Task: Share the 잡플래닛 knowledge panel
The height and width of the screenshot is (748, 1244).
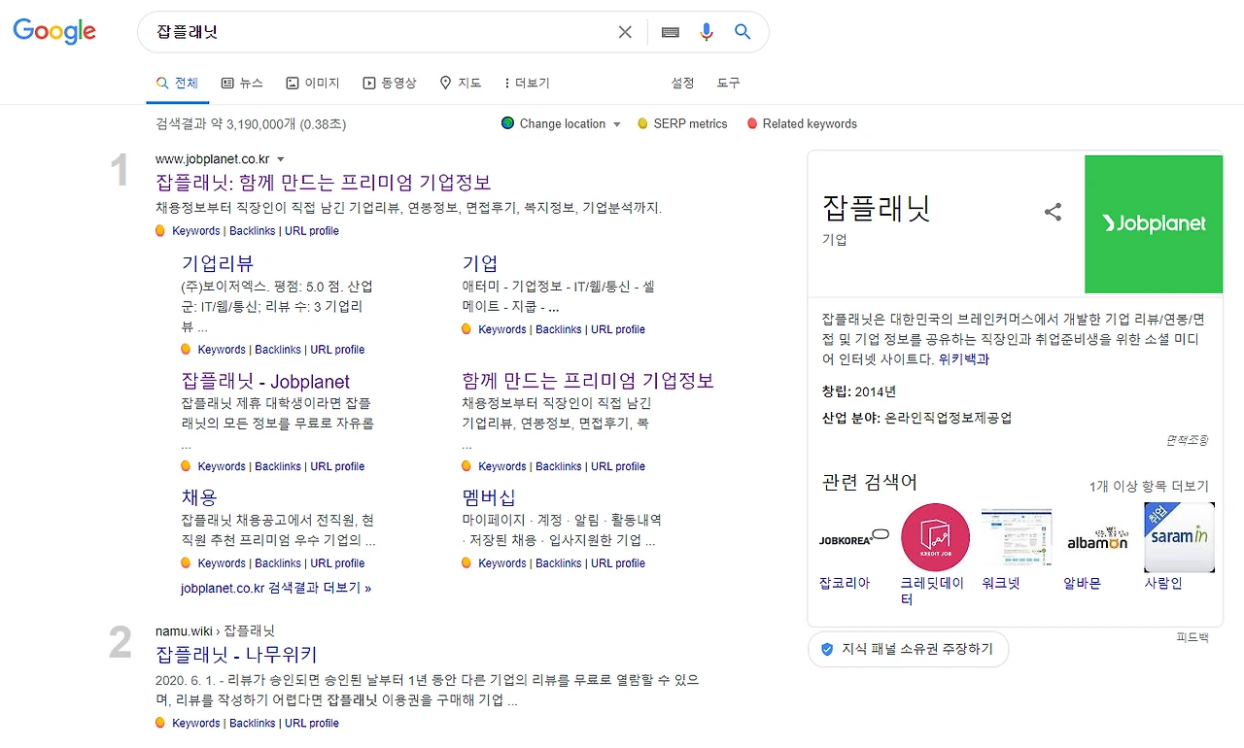Action: click(1053, 212)
